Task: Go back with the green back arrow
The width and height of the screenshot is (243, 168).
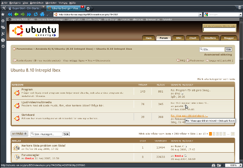Action: click(x=16, y=15)
